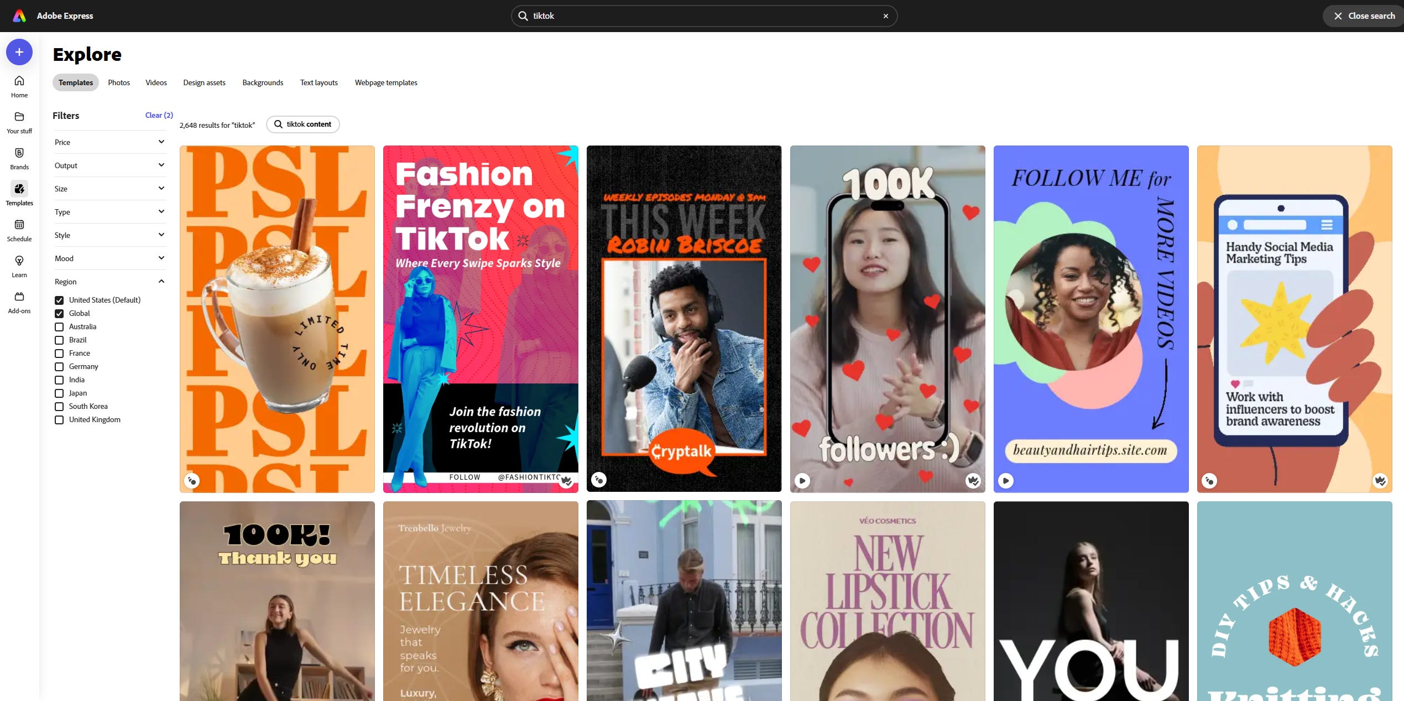Screen dimensions: 1404x701
Task: Collapse the Region filter
Action: [x=109, y=282]
